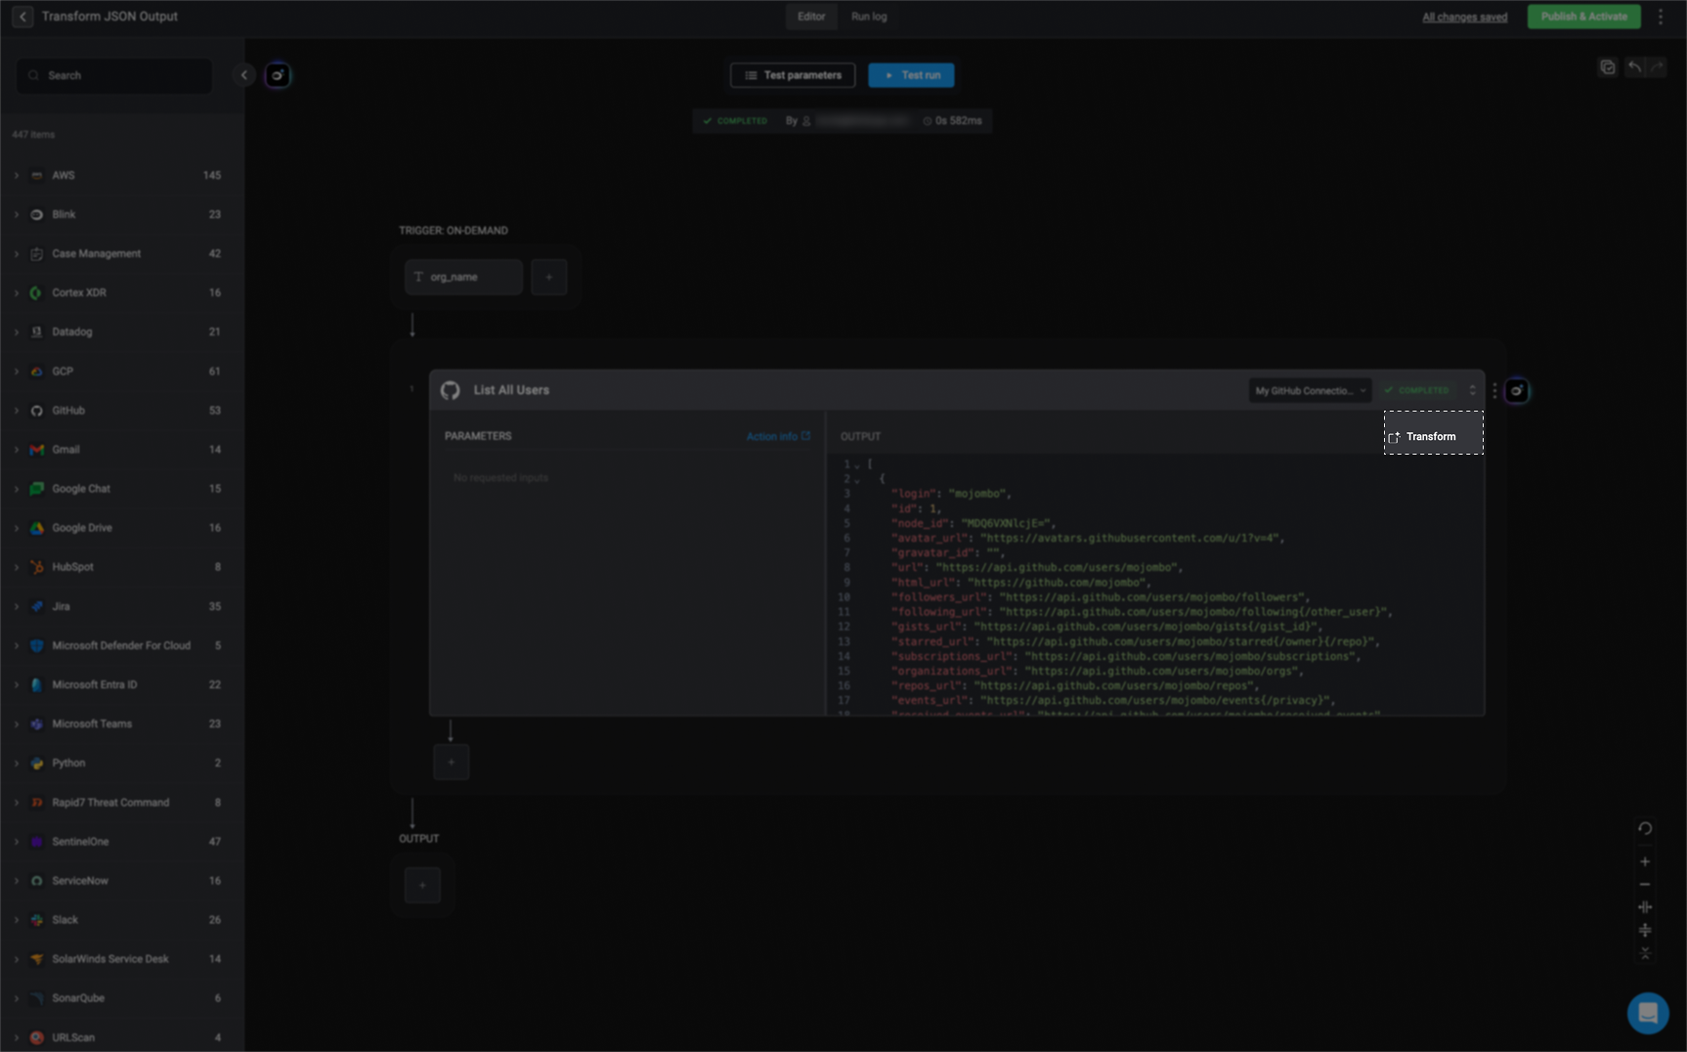1687x1052 pixels.
Task: Click the Test run button
Action: point(911,75)
